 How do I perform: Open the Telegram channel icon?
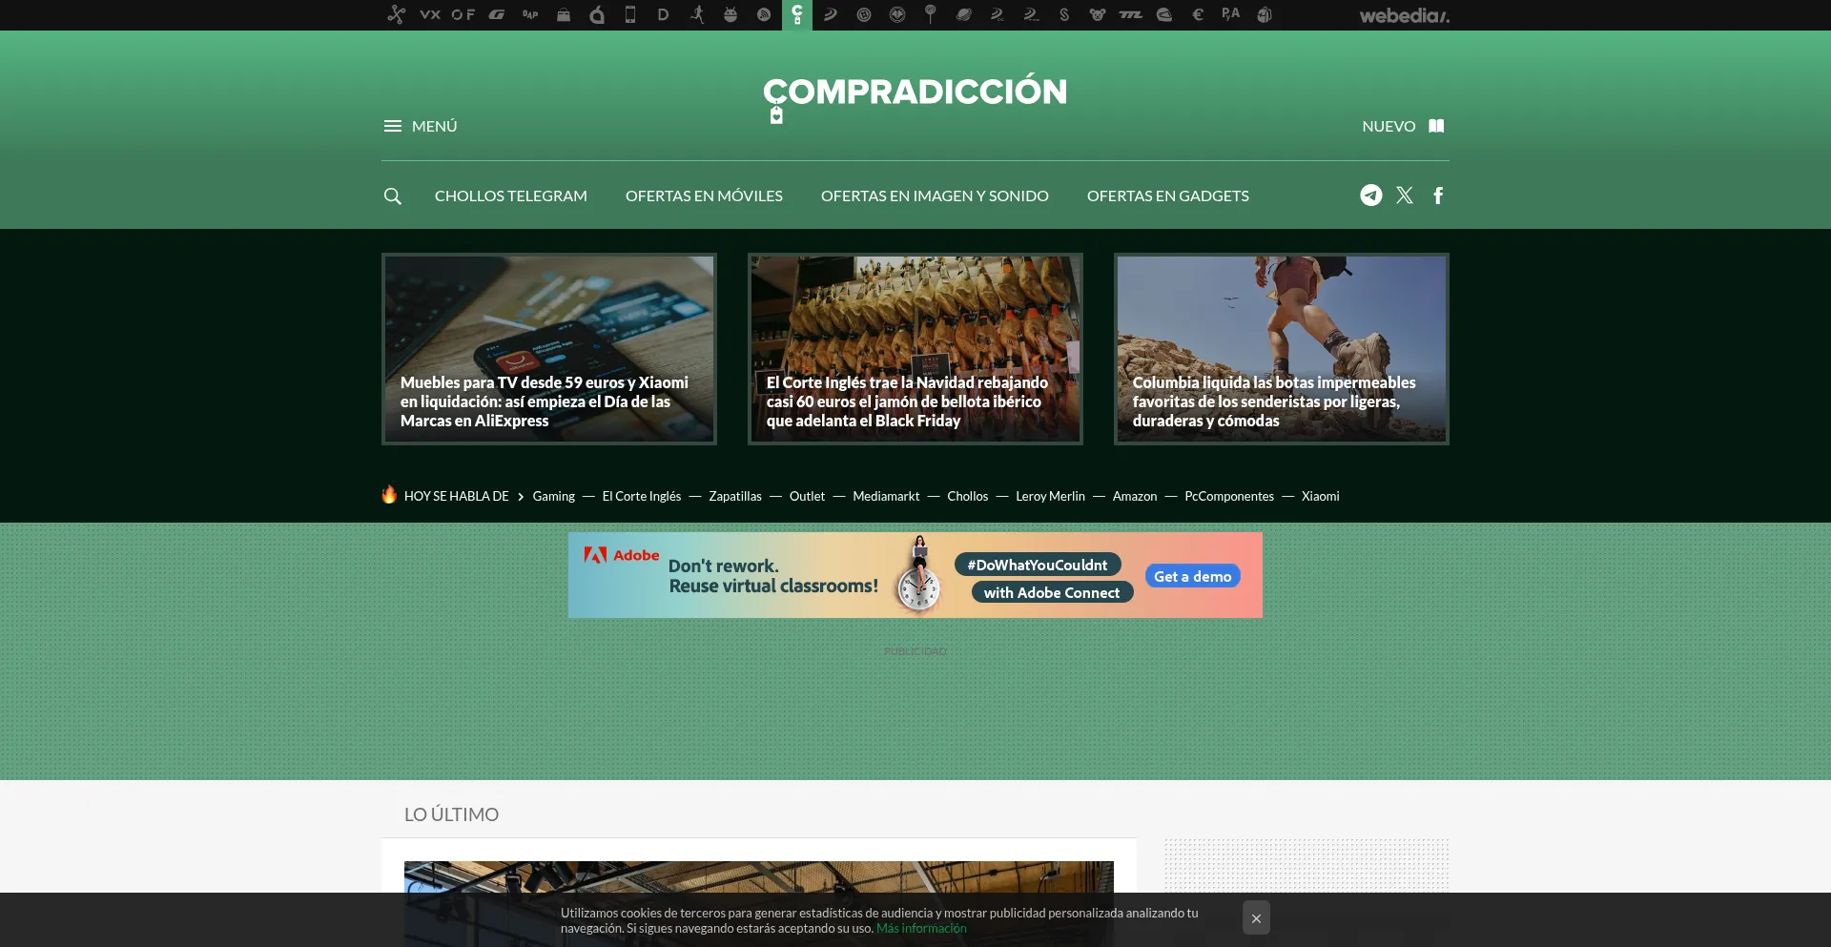coord(1370,196)
